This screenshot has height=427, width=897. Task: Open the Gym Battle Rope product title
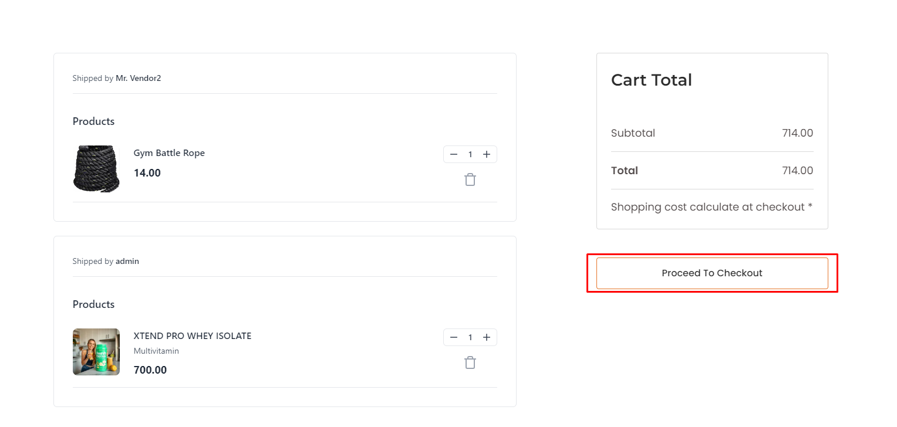[169, 153]
